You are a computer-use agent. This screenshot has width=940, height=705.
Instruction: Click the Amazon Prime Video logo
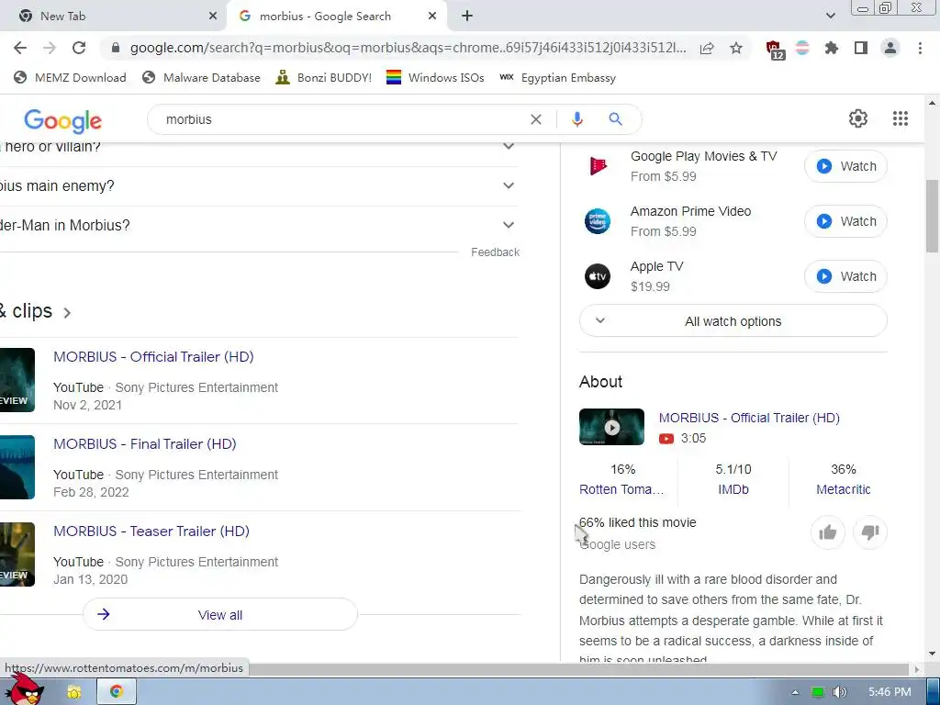click(x=597, y=221)
